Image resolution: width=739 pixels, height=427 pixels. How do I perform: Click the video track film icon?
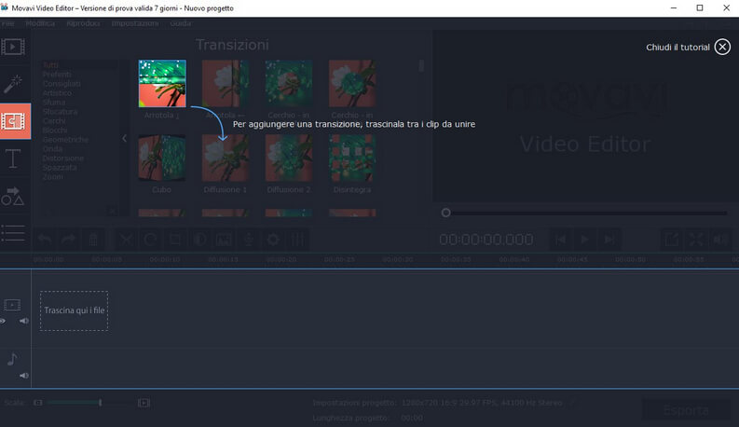[x=12, y=306]
